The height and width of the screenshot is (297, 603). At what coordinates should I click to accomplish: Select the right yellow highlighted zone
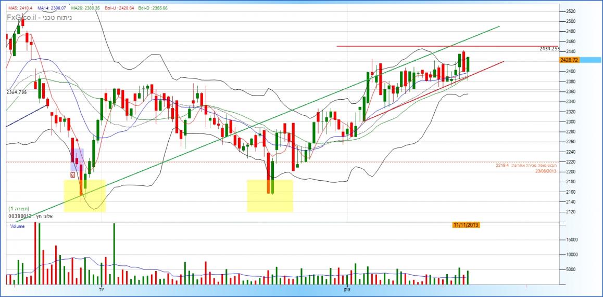click(x=270, y=196)
